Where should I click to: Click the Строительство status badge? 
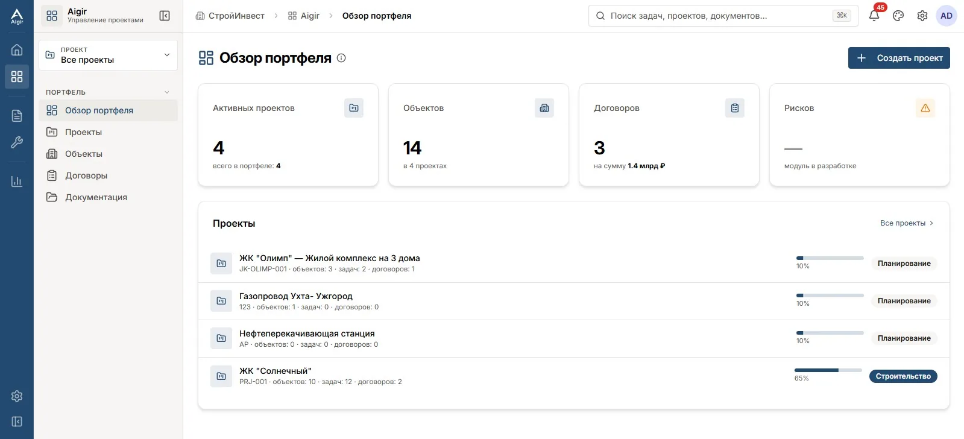click(903, 376)
